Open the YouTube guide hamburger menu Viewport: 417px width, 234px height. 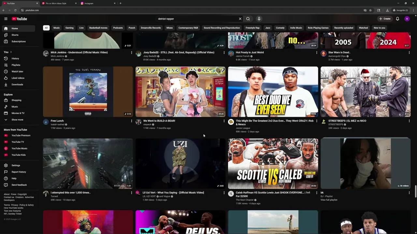6,19
